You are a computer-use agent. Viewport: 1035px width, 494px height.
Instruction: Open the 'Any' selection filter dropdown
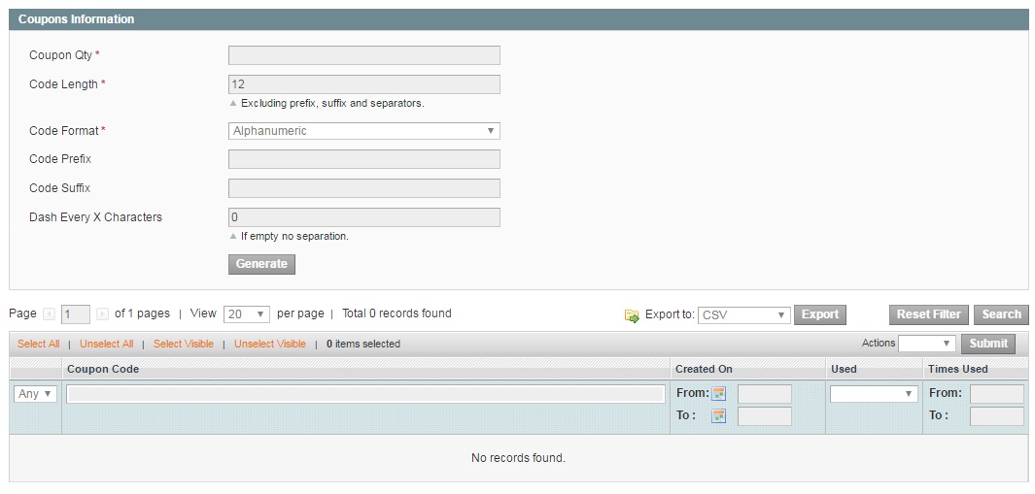pos(36,394)
